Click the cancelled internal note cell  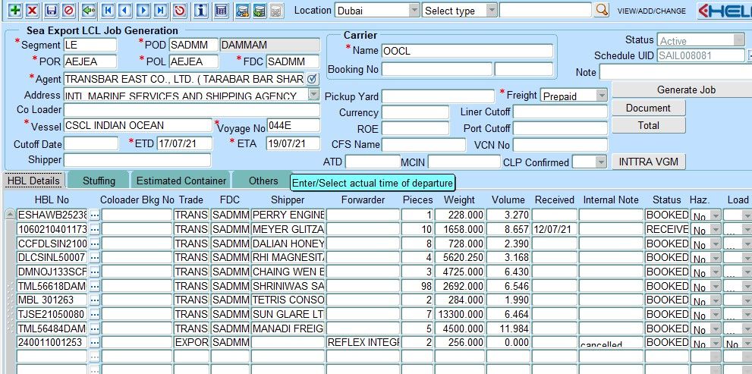pyautogui.click(x=611, y=343)
